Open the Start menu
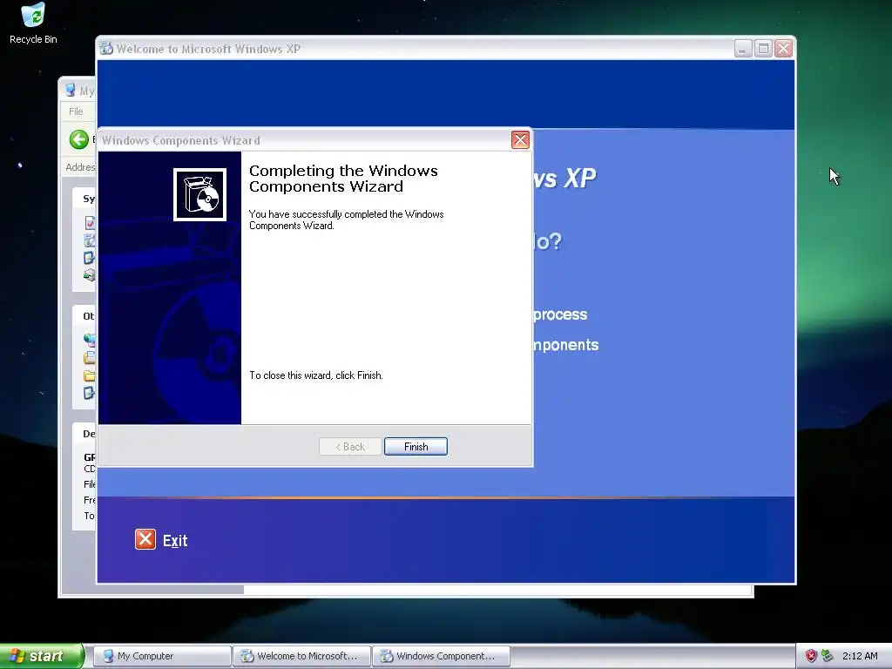 coord(41,656)
